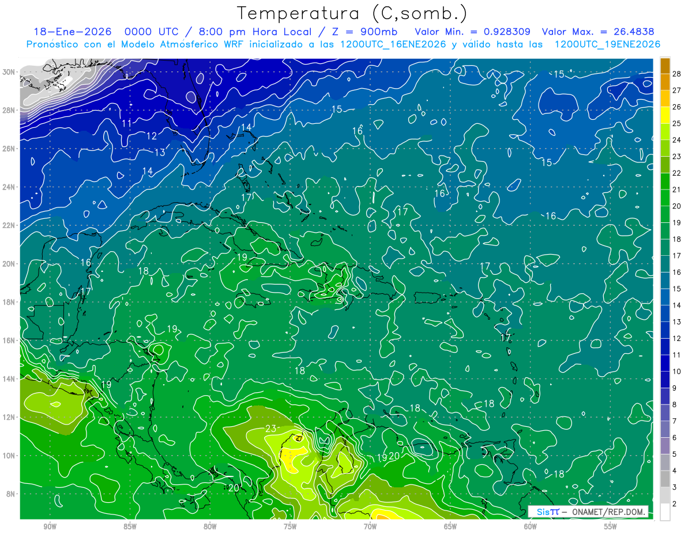Click the "26N" latitude axis label
The height and width of the screenshot is (534, 692).
9,149
